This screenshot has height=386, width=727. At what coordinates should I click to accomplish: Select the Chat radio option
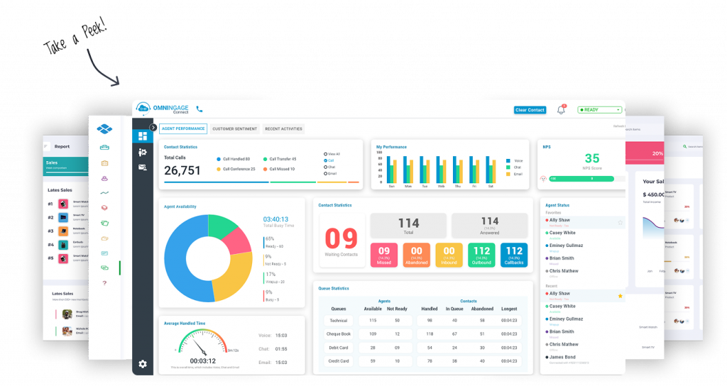[325, 167]
